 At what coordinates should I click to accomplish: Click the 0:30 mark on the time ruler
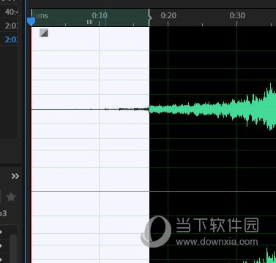coord(237,15)
